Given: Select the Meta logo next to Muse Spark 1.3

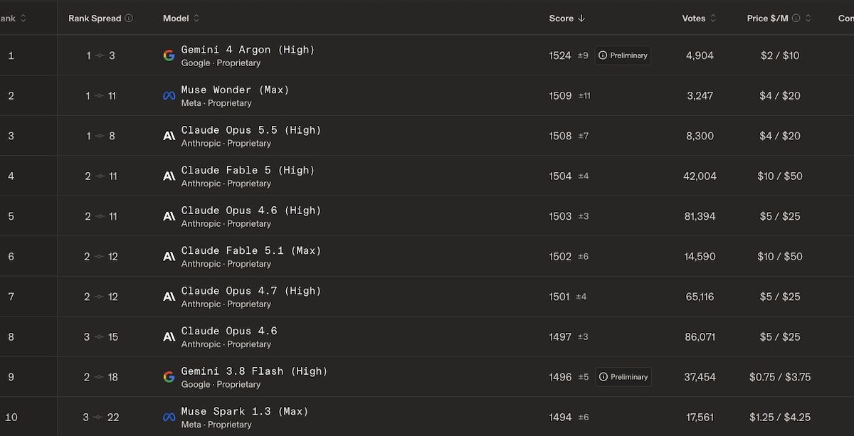Looking at the screenshot, I should (169, 418).
